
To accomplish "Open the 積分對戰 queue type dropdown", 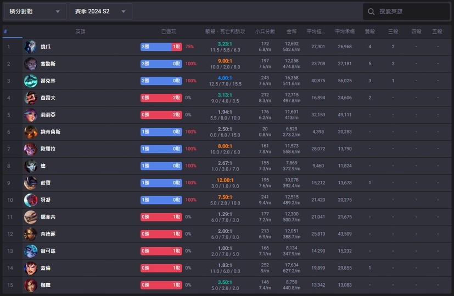I will 34,12.
